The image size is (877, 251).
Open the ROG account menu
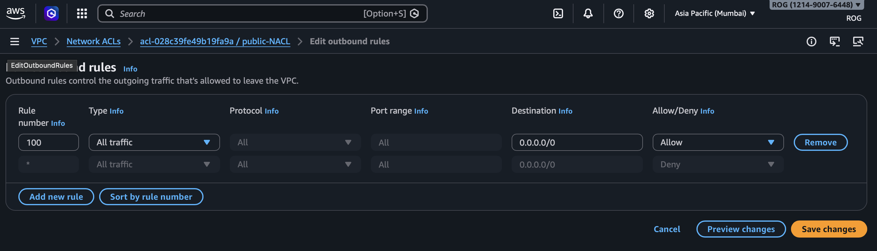tap(816, 5)
